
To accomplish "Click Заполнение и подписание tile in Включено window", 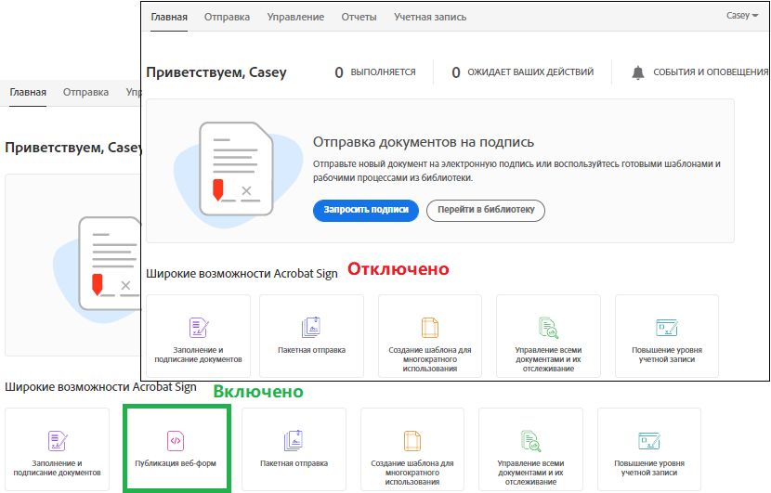I will pos(57,449).
